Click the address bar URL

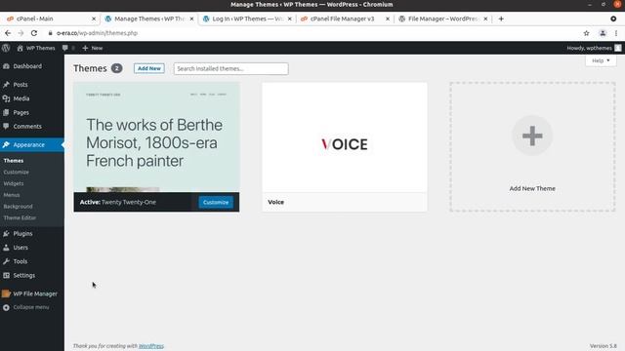[x=97, y=33]
